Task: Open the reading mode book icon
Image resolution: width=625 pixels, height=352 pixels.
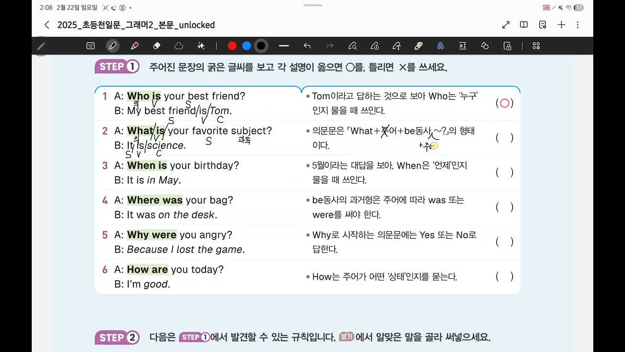Action: coord(524,25)
